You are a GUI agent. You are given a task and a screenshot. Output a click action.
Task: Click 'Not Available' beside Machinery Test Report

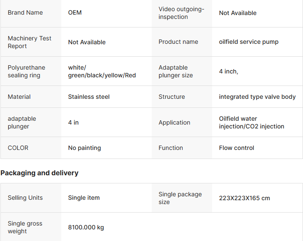pyautogui.click(x=87, y=42)
